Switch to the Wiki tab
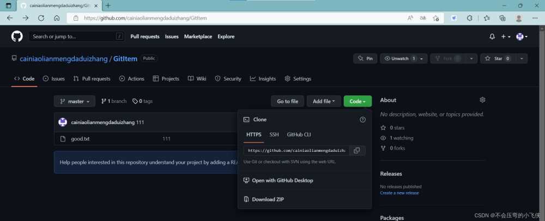This screenshot has width=545, height=221. click(197, 79)
